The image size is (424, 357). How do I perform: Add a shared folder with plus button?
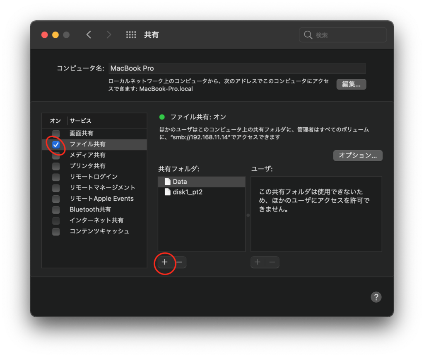164,262
